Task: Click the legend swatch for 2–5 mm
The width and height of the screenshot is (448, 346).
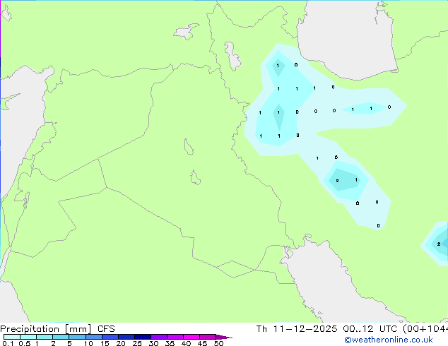Action: pos(61,337)
